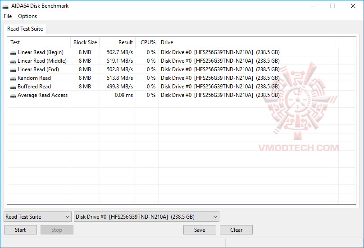Image resolution: width=364 pixels, height=248 pixels.
Task: Click the 499.3 MB/s result value
Action: (x=120, y=87)
